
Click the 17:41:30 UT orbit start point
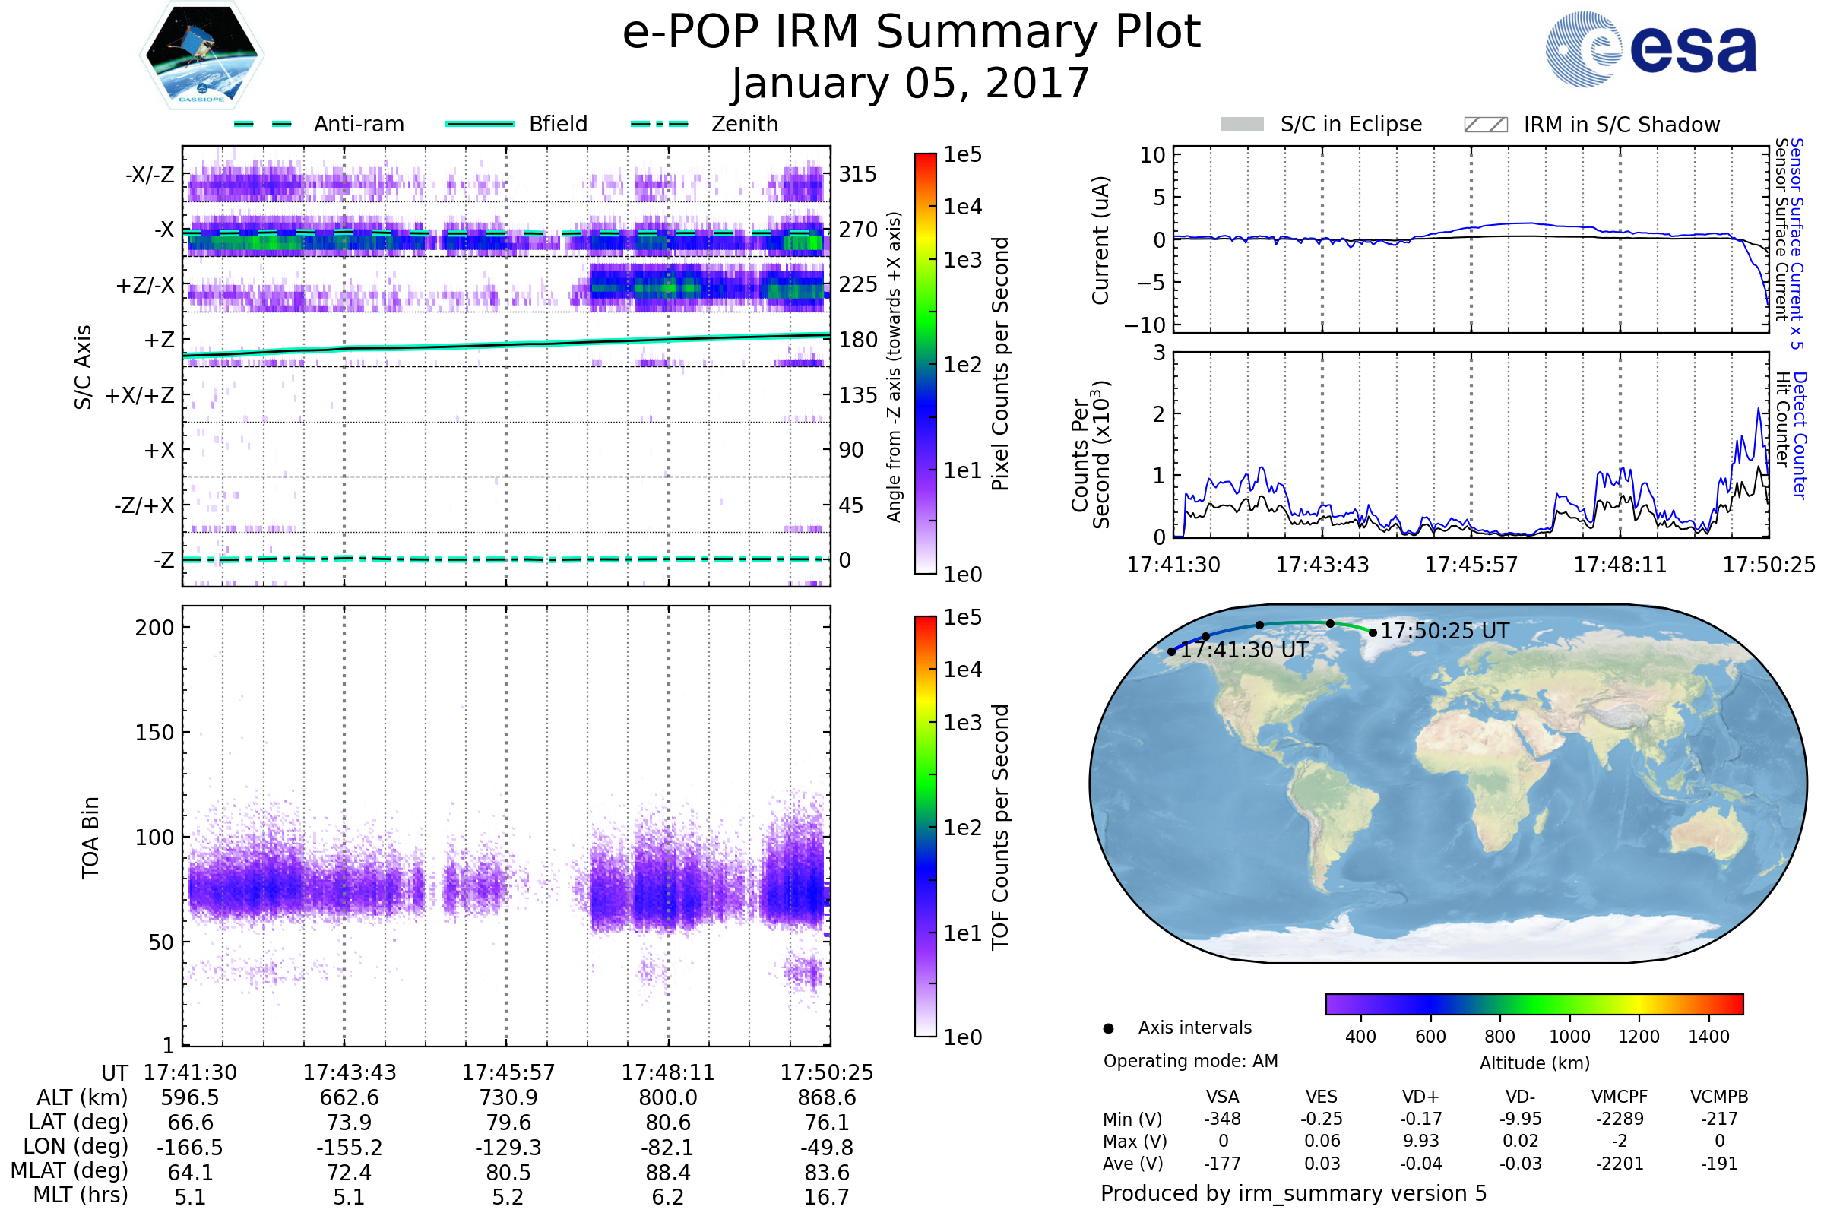pos(1171,651)
